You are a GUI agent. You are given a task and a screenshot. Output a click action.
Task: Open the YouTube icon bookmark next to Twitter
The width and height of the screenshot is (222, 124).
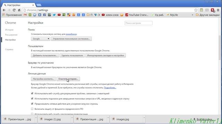[x=59, y=15]
